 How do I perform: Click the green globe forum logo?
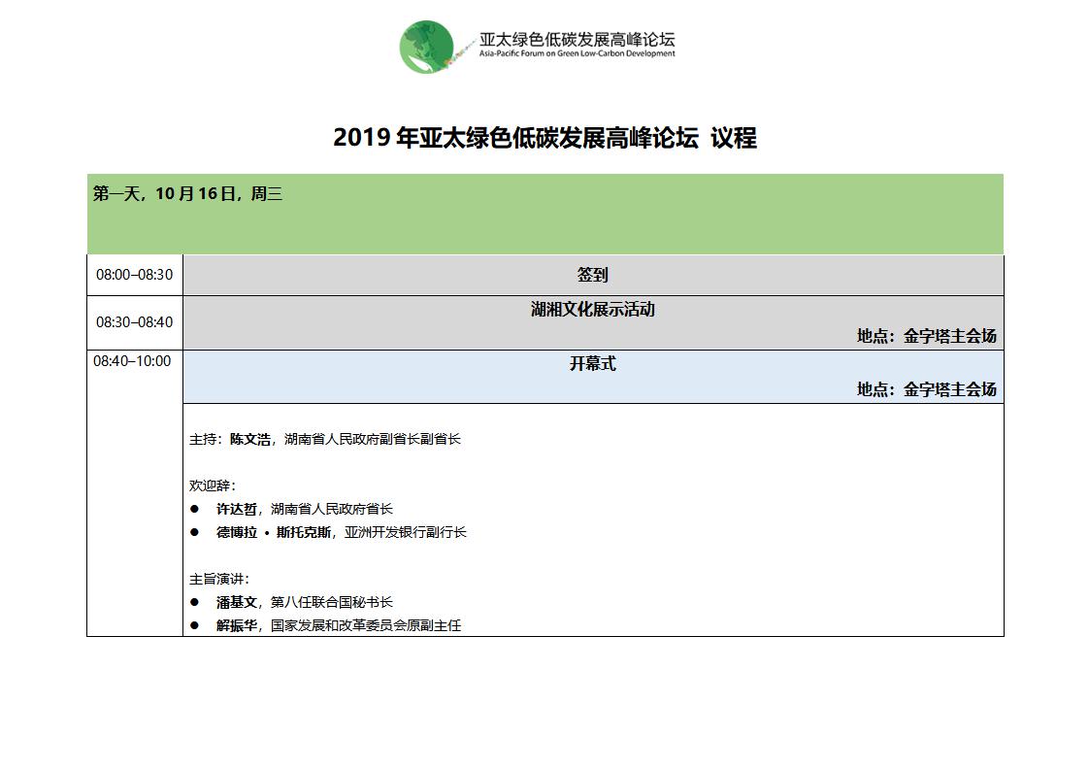427,48
